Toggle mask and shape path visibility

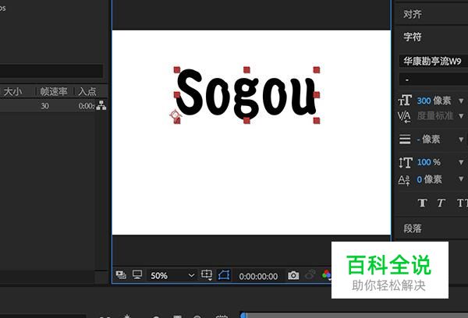(x=224, y=275)
